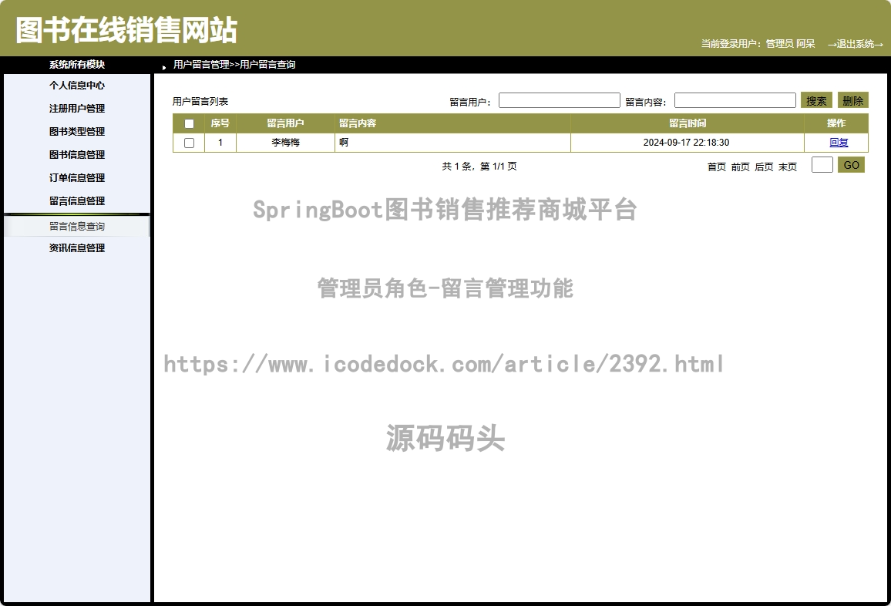The width and height of the screenshot is (891, 606).
Task: Click the 操作 column header
Action: 836,123
